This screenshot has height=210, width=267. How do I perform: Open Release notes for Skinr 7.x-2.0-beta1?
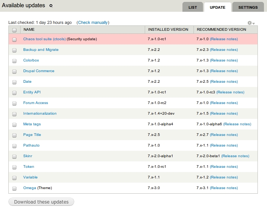tap(235, 156)
